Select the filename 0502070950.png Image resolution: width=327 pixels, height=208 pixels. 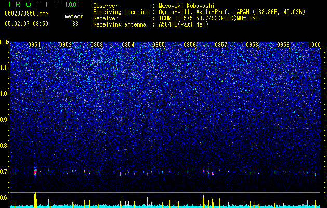pos(27,14)
